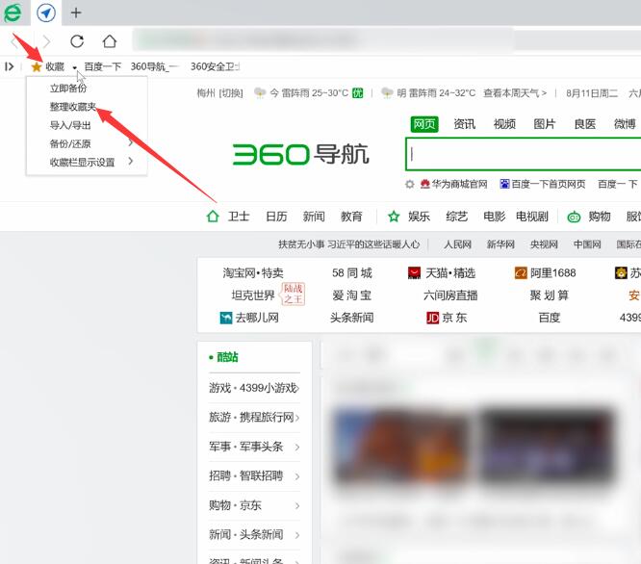Click the green star icon by 娱乐
The image size is (641, 564).
tap(394, 217)
